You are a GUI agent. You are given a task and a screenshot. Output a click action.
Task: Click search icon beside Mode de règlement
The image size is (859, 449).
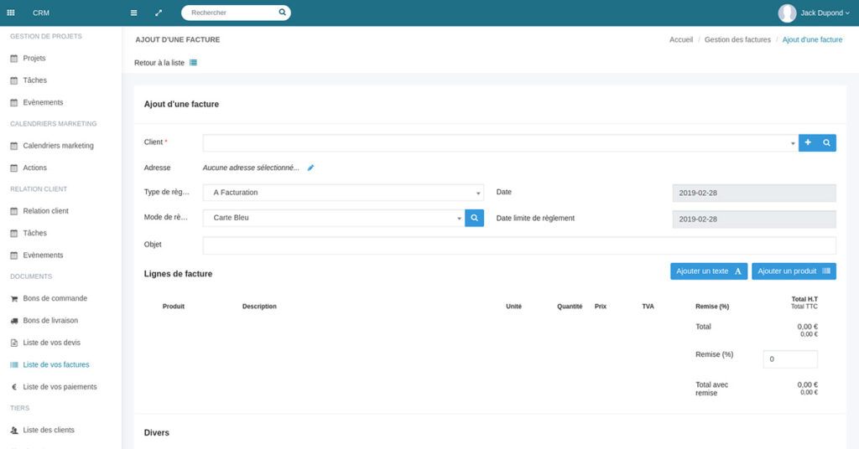point(474,218)
